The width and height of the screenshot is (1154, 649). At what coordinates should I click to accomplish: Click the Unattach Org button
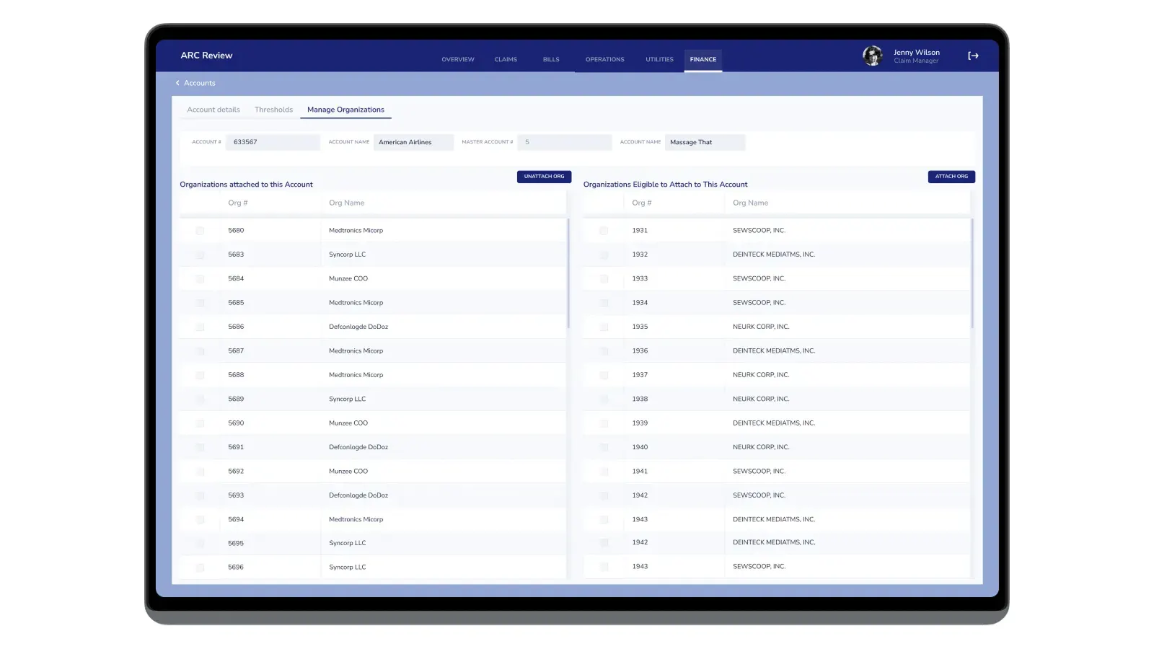(544, 177)
